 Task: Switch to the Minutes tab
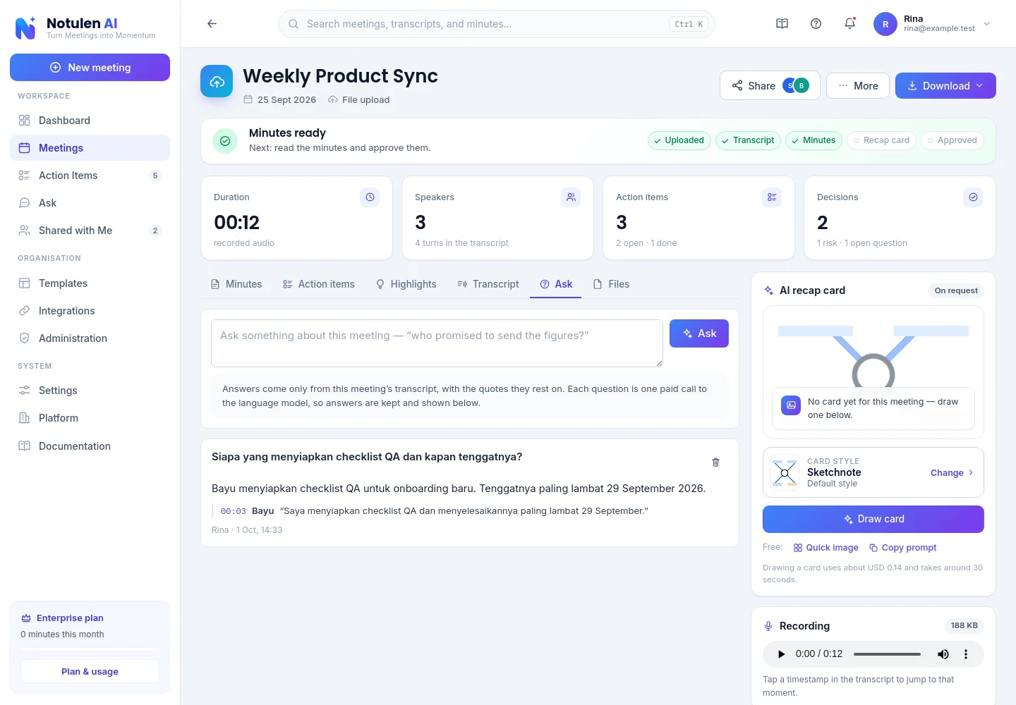point(236,284)
